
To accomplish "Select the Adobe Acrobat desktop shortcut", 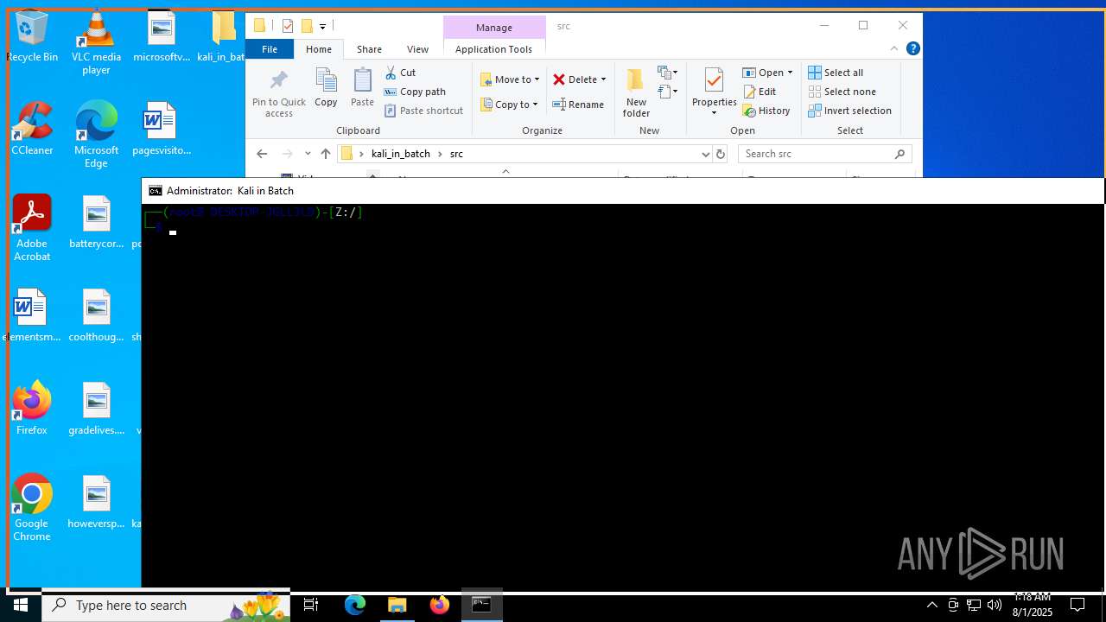I will 32,229.
